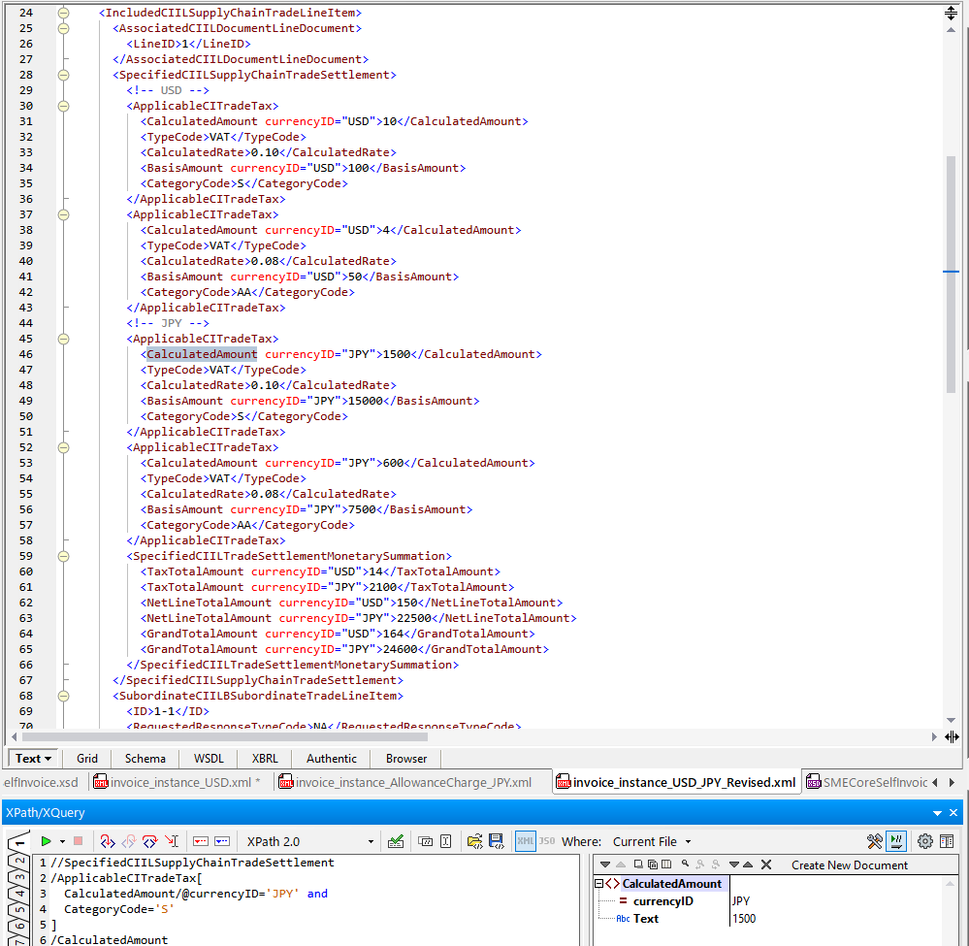
Task: Select invoice_instance_USD_JPY_Revised.xml file tab
Action: pos(676,782)
